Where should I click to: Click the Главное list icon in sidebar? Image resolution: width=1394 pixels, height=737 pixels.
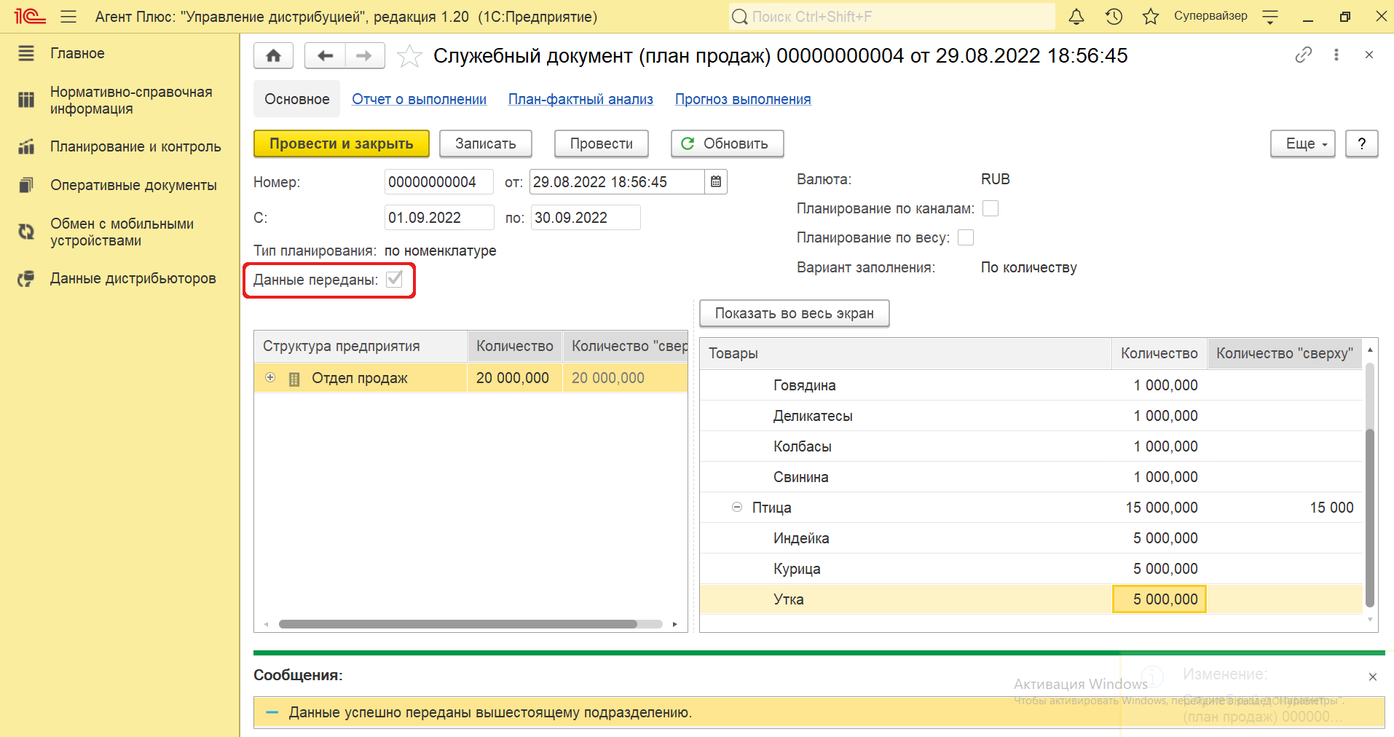coord(26,53)
